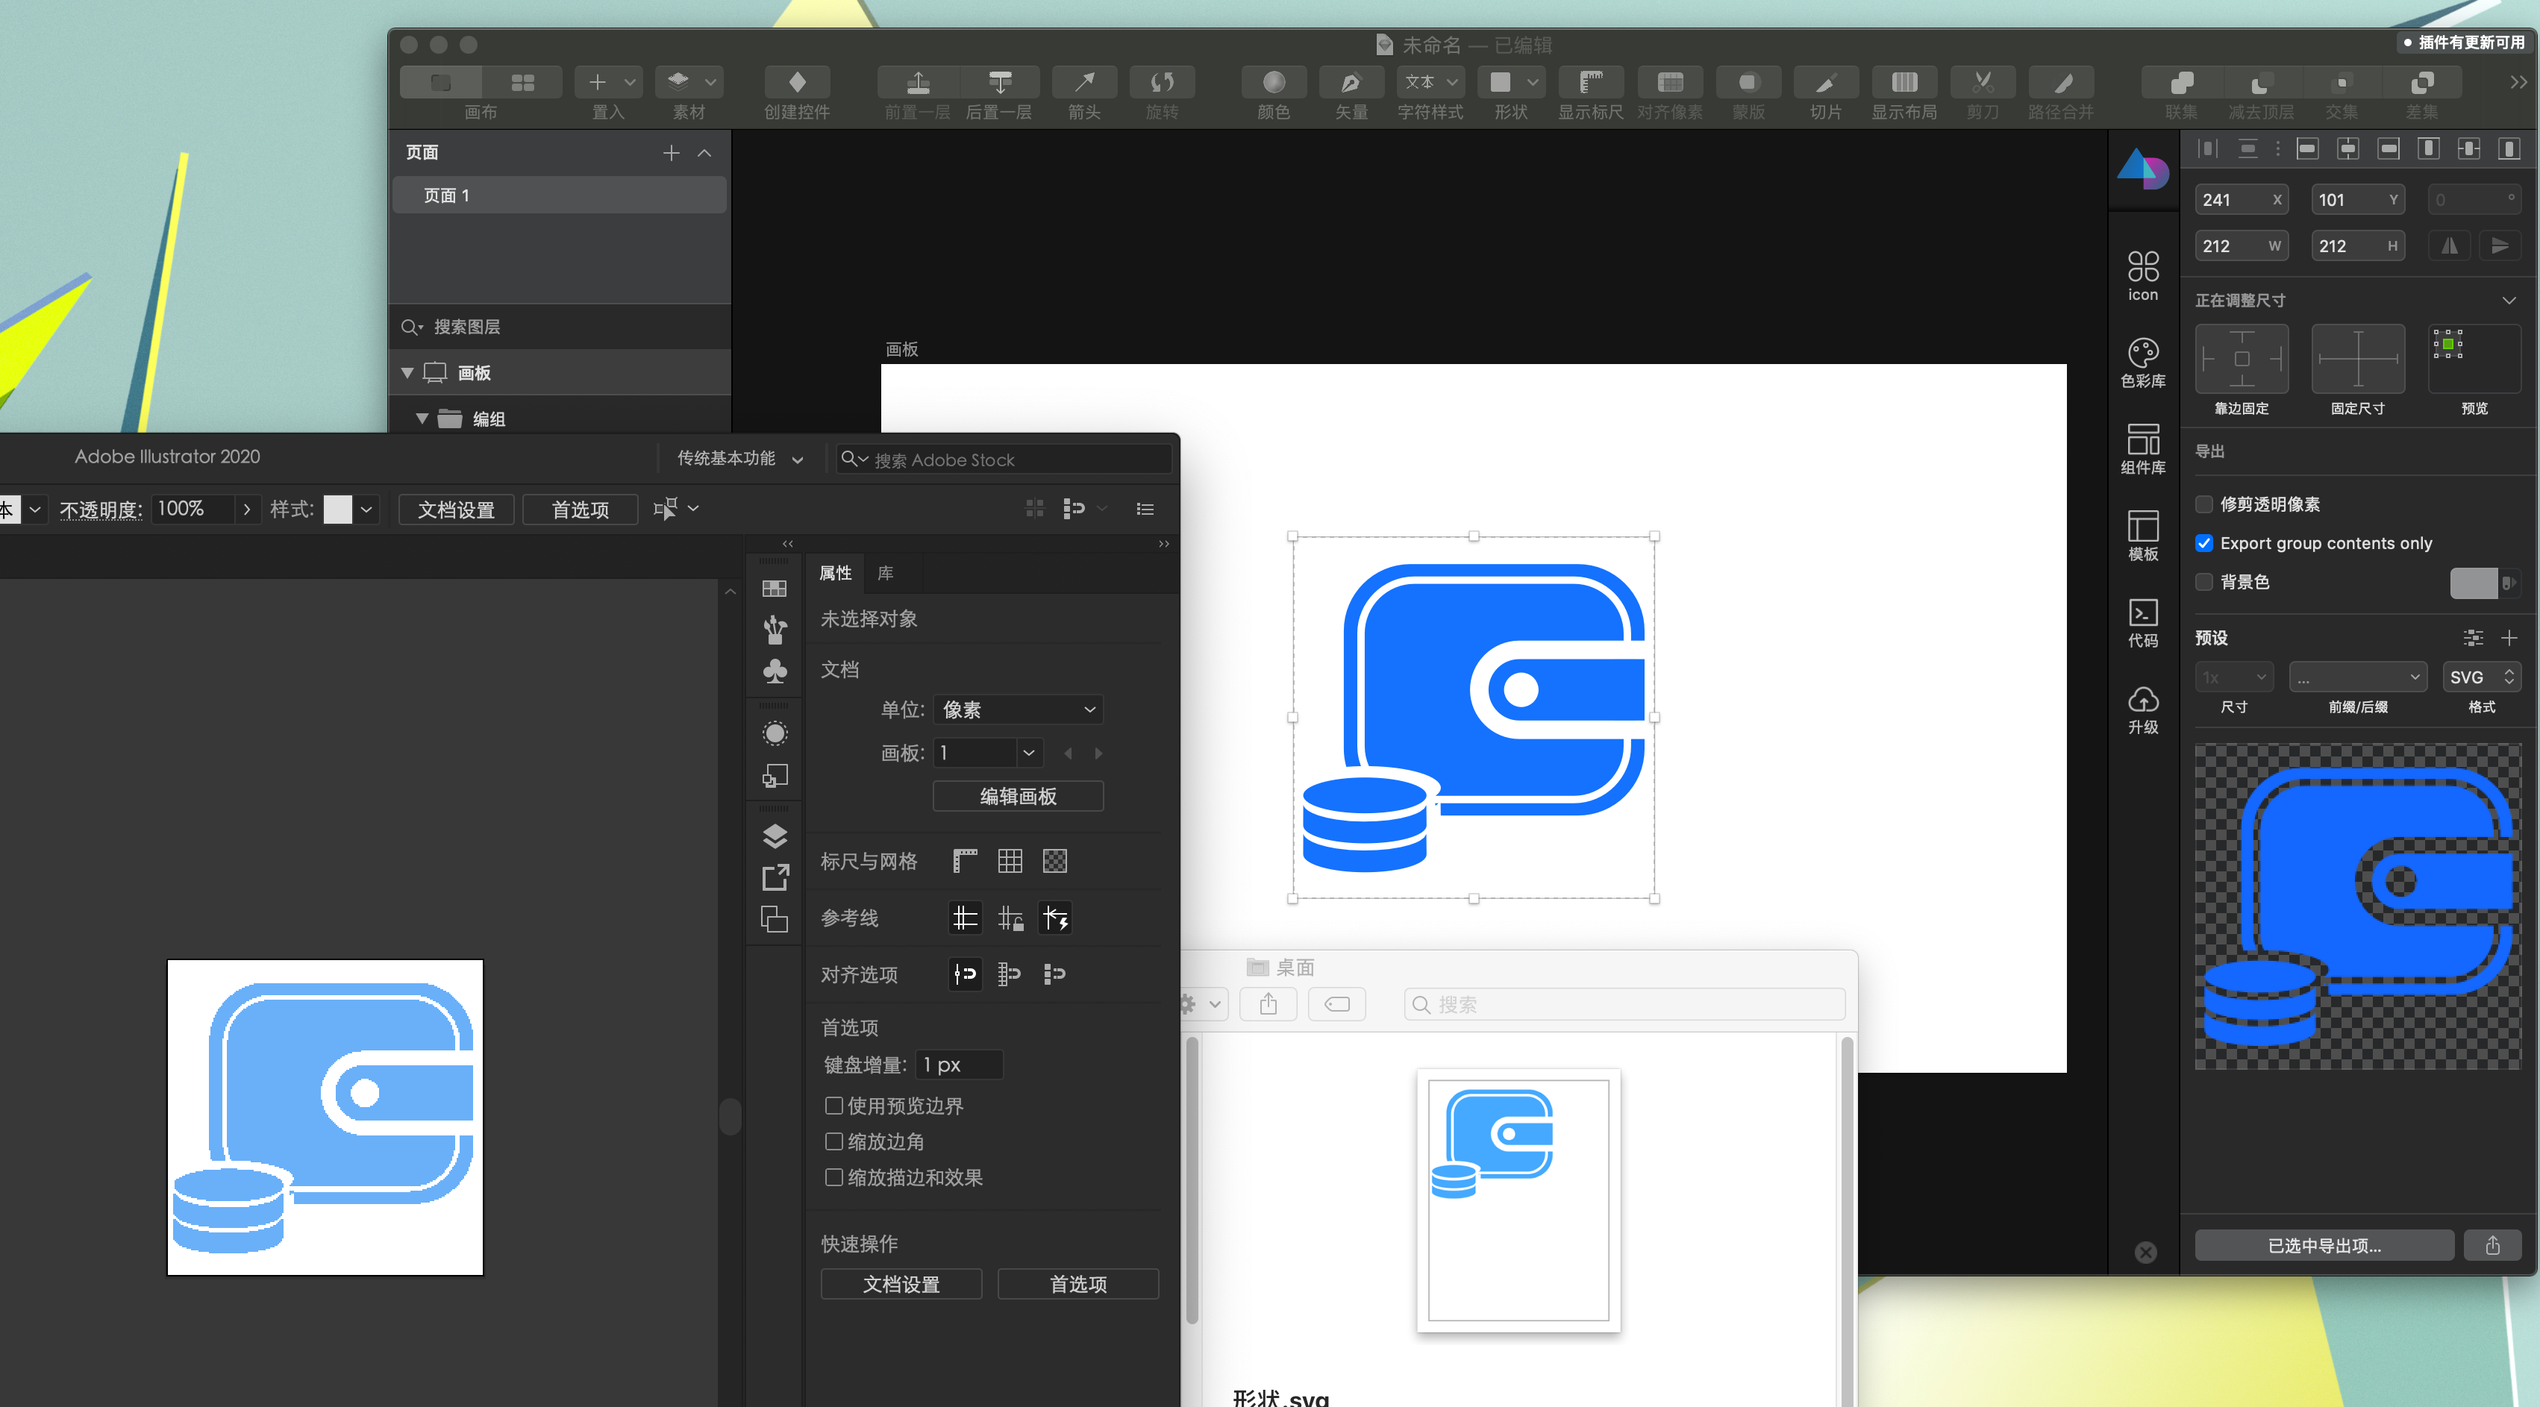
Task: Check 使用预览边界 in Illustrator
Action: pos(833,1106)
